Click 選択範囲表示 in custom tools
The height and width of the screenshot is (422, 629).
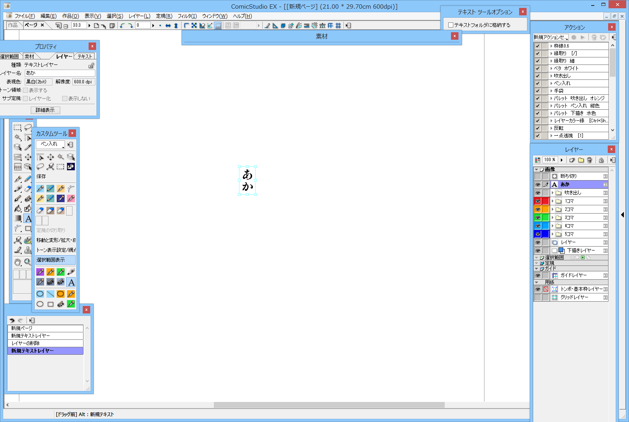point(55,260)
